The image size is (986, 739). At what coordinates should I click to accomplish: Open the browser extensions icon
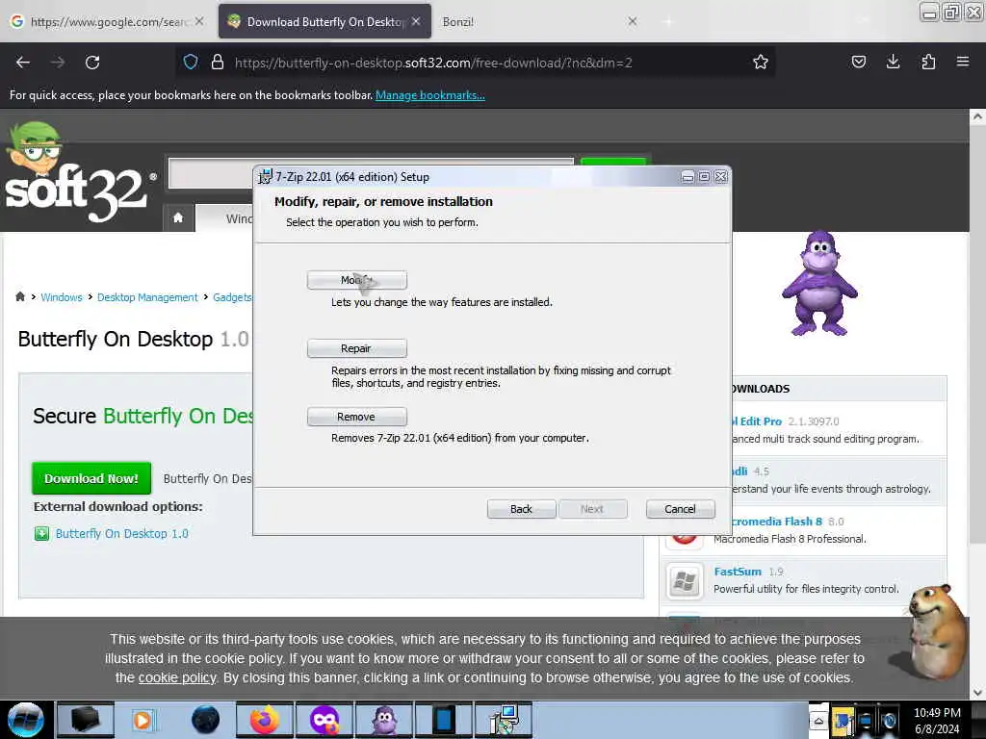928,62
